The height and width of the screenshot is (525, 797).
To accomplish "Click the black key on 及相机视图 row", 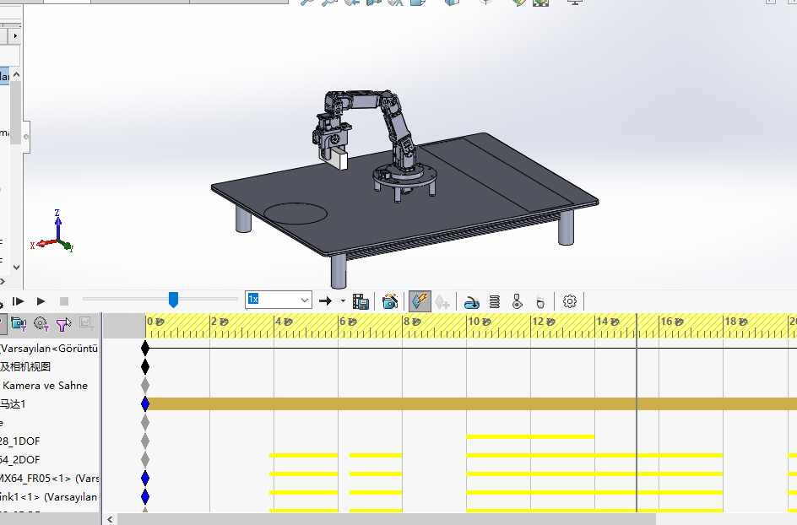I will point(145,366).
